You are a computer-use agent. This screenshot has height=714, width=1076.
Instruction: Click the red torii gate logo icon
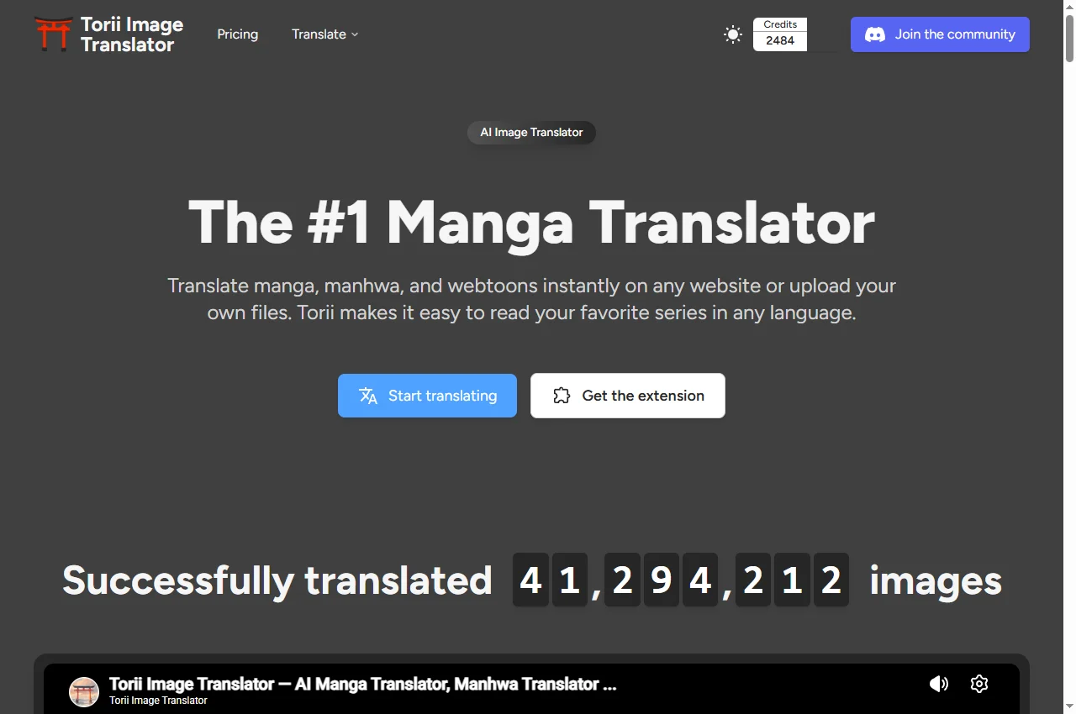tap(54, 34)
